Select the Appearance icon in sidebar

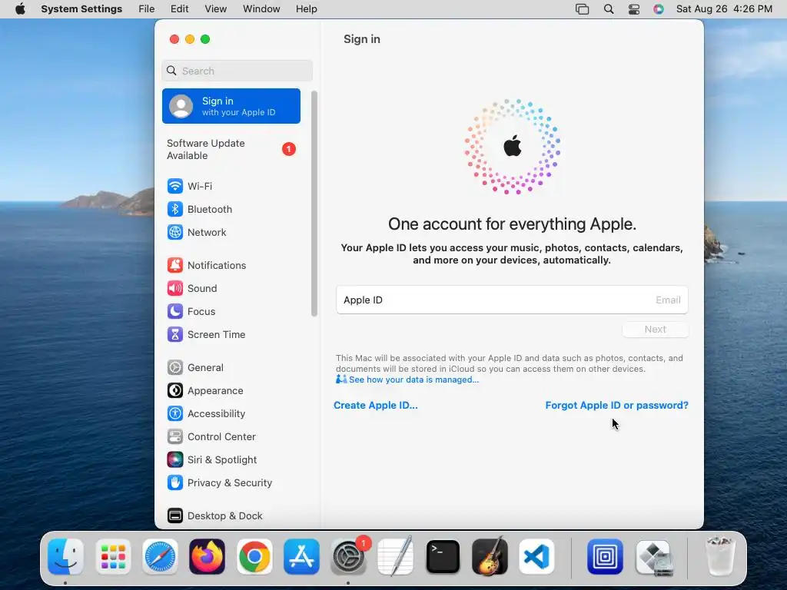[x=174, y=391]
